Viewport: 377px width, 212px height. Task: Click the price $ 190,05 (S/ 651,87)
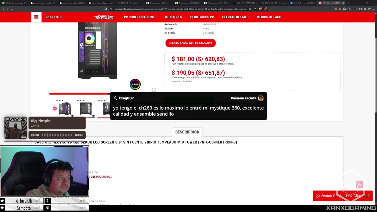[x=198, y=73]
